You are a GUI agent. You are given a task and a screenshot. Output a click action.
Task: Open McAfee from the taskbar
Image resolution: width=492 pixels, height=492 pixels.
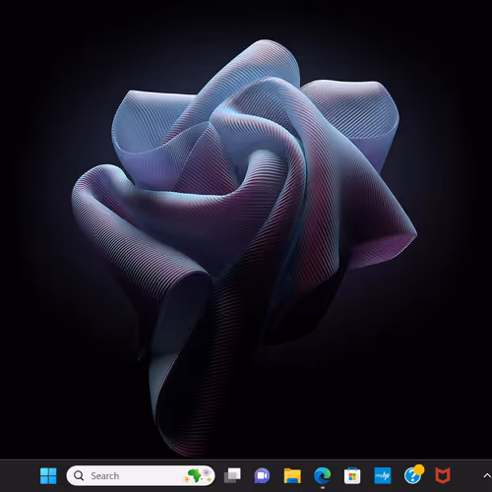tap(443, 475)
